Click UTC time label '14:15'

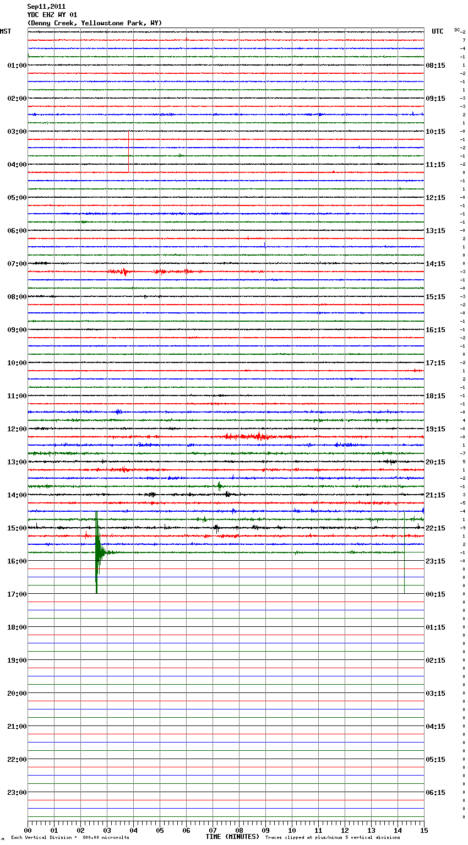(x=436, y=264)
